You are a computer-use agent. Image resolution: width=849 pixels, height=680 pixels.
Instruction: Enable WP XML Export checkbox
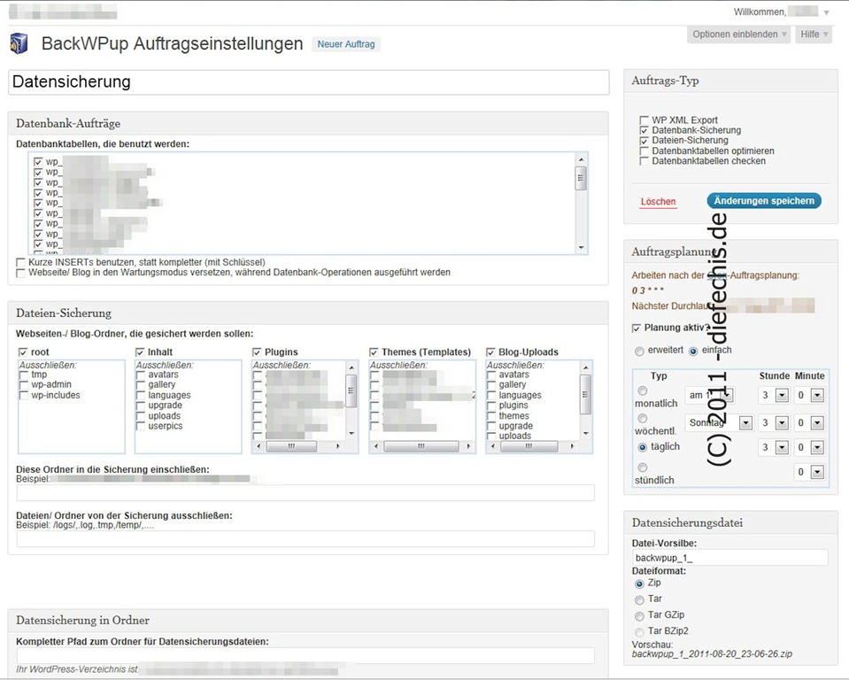(x=644, y=120)
